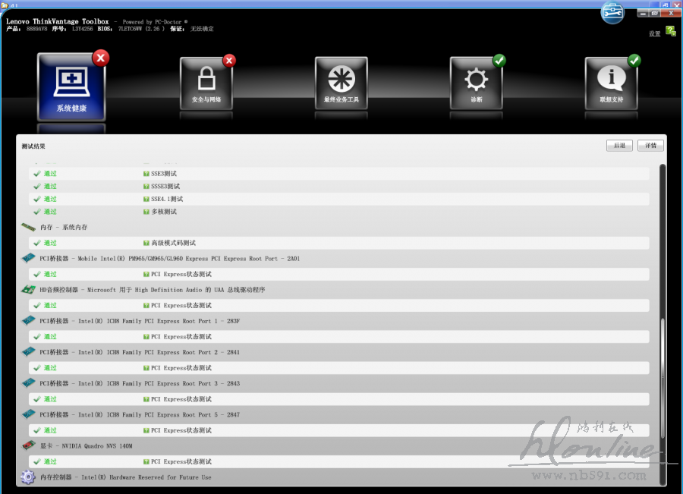683x494 pixels.
Task: Click PCI card icon for Root Port 5 - 2847
Action: click(28, 414)
